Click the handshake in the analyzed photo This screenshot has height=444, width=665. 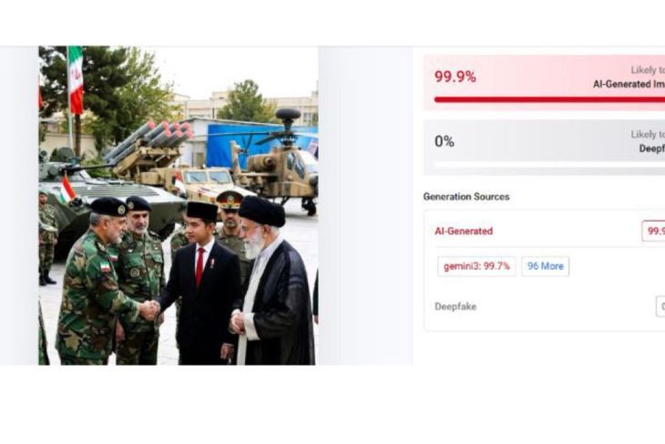coord(149,310)
